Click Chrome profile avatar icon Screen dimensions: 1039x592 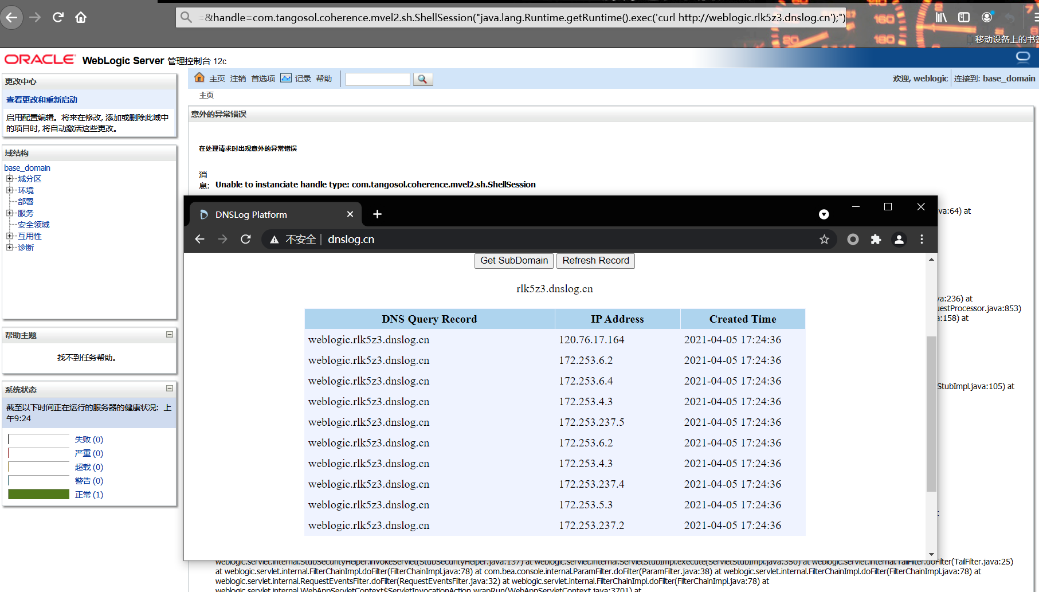click(899, 240)
